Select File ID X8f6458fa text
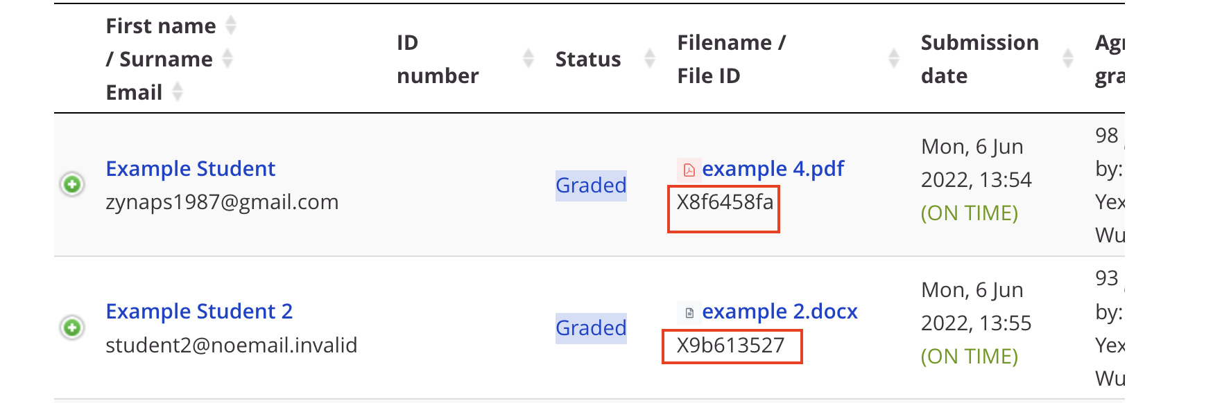This screenshot has width=1222, height=403. (x=725, y=202)
